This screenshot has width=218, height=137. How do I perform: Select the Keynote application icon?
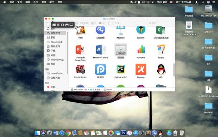click(x=121, y=30)
